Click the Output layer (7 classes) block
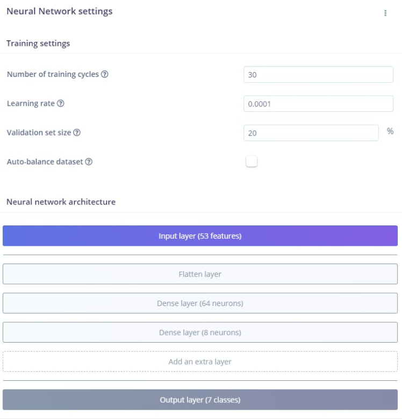The image size is (402, 419). (x=200, y=400)
